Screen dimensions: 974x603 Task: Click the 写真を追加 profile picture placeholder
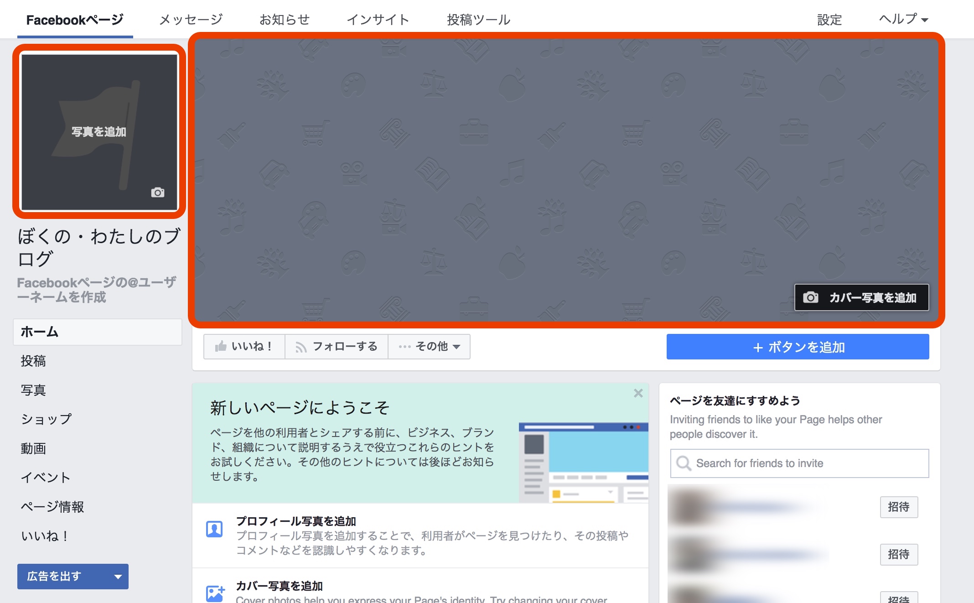click(x=99, y=132)
